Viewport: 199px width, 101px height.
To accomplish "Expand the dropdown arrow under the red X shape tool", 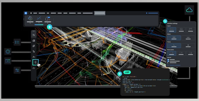I will 48,23.
